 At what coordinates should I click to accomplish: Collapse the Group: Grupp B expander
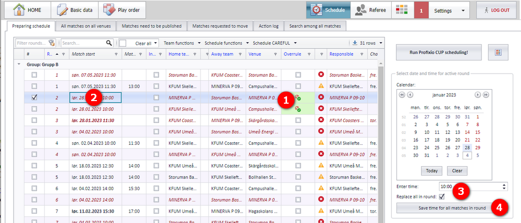tap(19, 65)
